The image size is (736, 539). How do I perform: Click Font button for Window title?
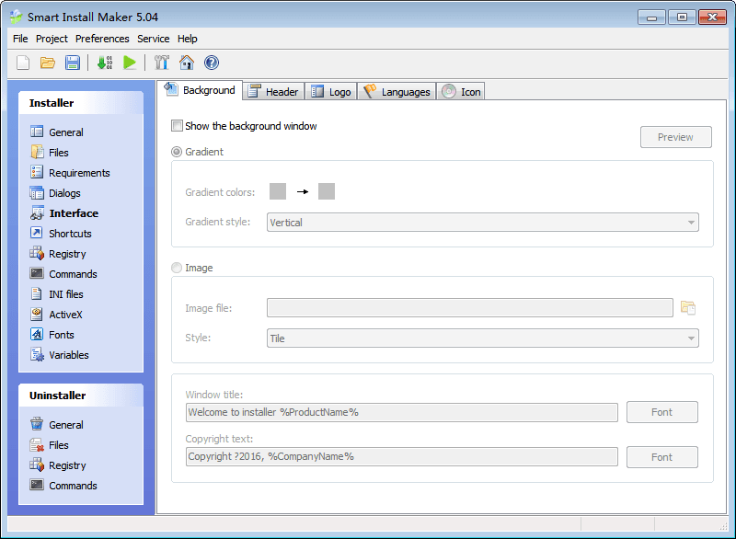click(661, 412)
